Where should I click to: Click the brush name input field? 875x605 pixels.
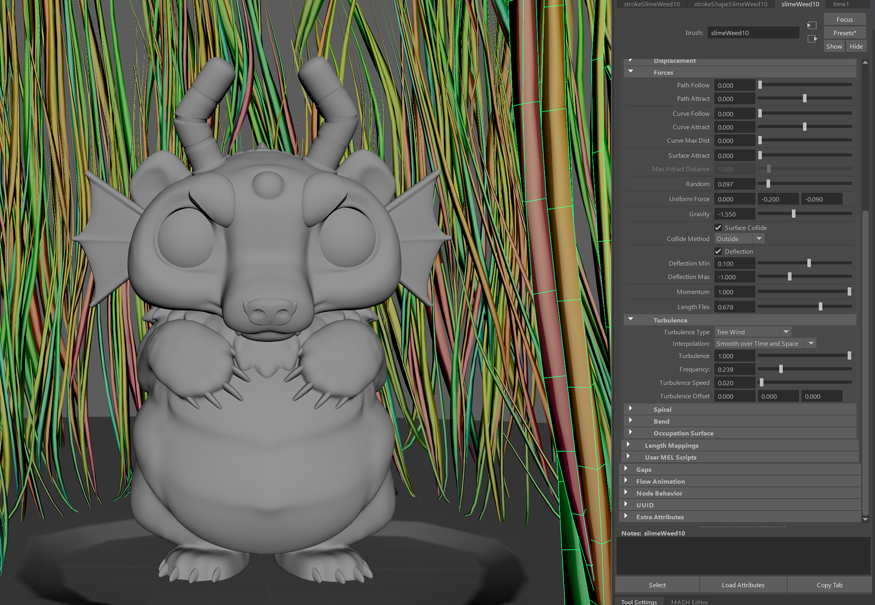[753, 33]
